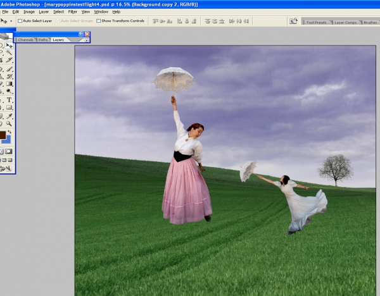Select the Move tool in the toolbox

(x=9, y=46)
